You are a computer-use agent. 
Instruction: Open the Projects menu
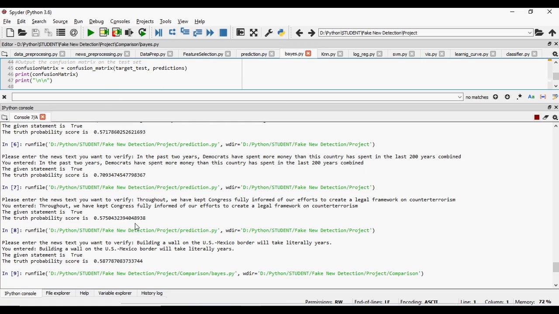click(145, 21)
